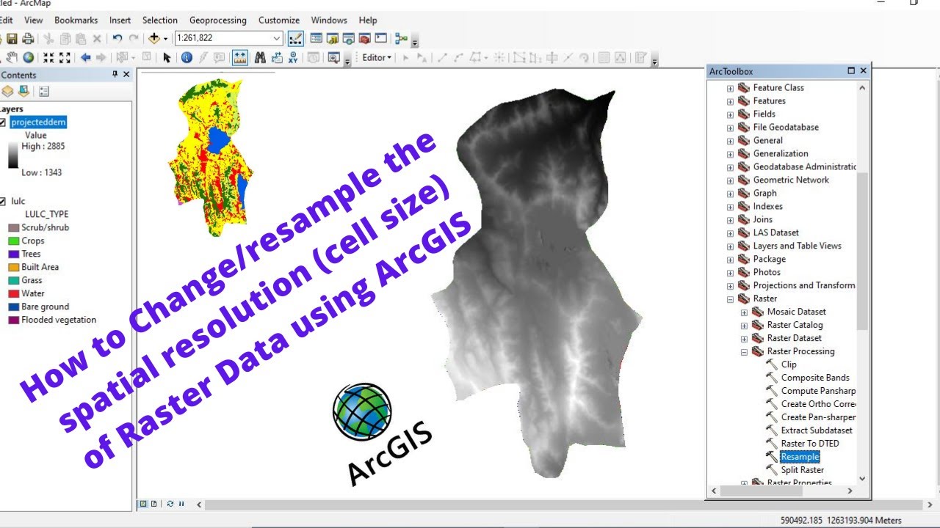The image size is (940, 528).
Task: Open the Table of Contents window icon
Action: (317, 38)
